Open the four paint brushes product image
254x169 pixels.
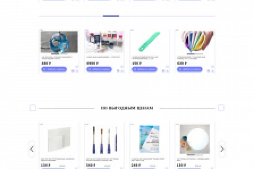click(104, 139)
